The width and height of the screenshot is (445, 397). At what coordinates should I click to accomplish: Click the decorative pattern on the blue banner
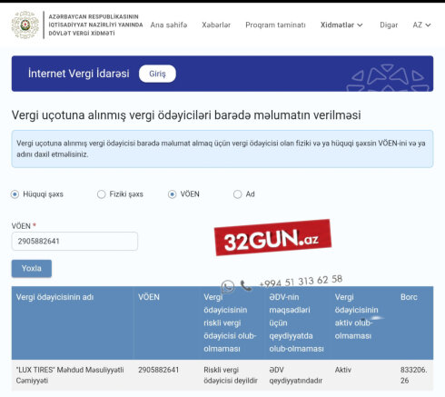389,78
